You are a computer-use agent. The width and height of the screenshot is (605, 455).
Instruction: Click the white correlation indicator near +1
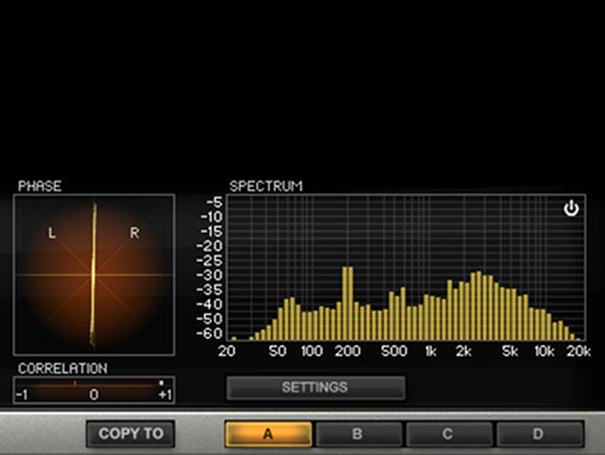pyautogui.click(x=161, y=383)
